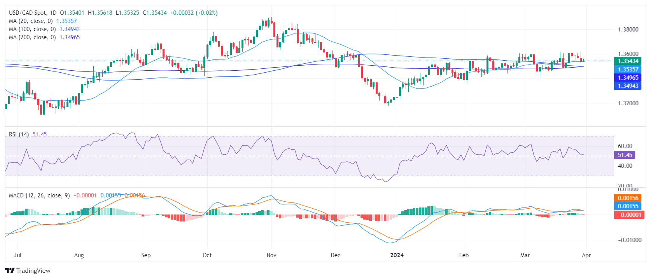
Task: Click the 2024 label on time axis
Action: (397, 255)
